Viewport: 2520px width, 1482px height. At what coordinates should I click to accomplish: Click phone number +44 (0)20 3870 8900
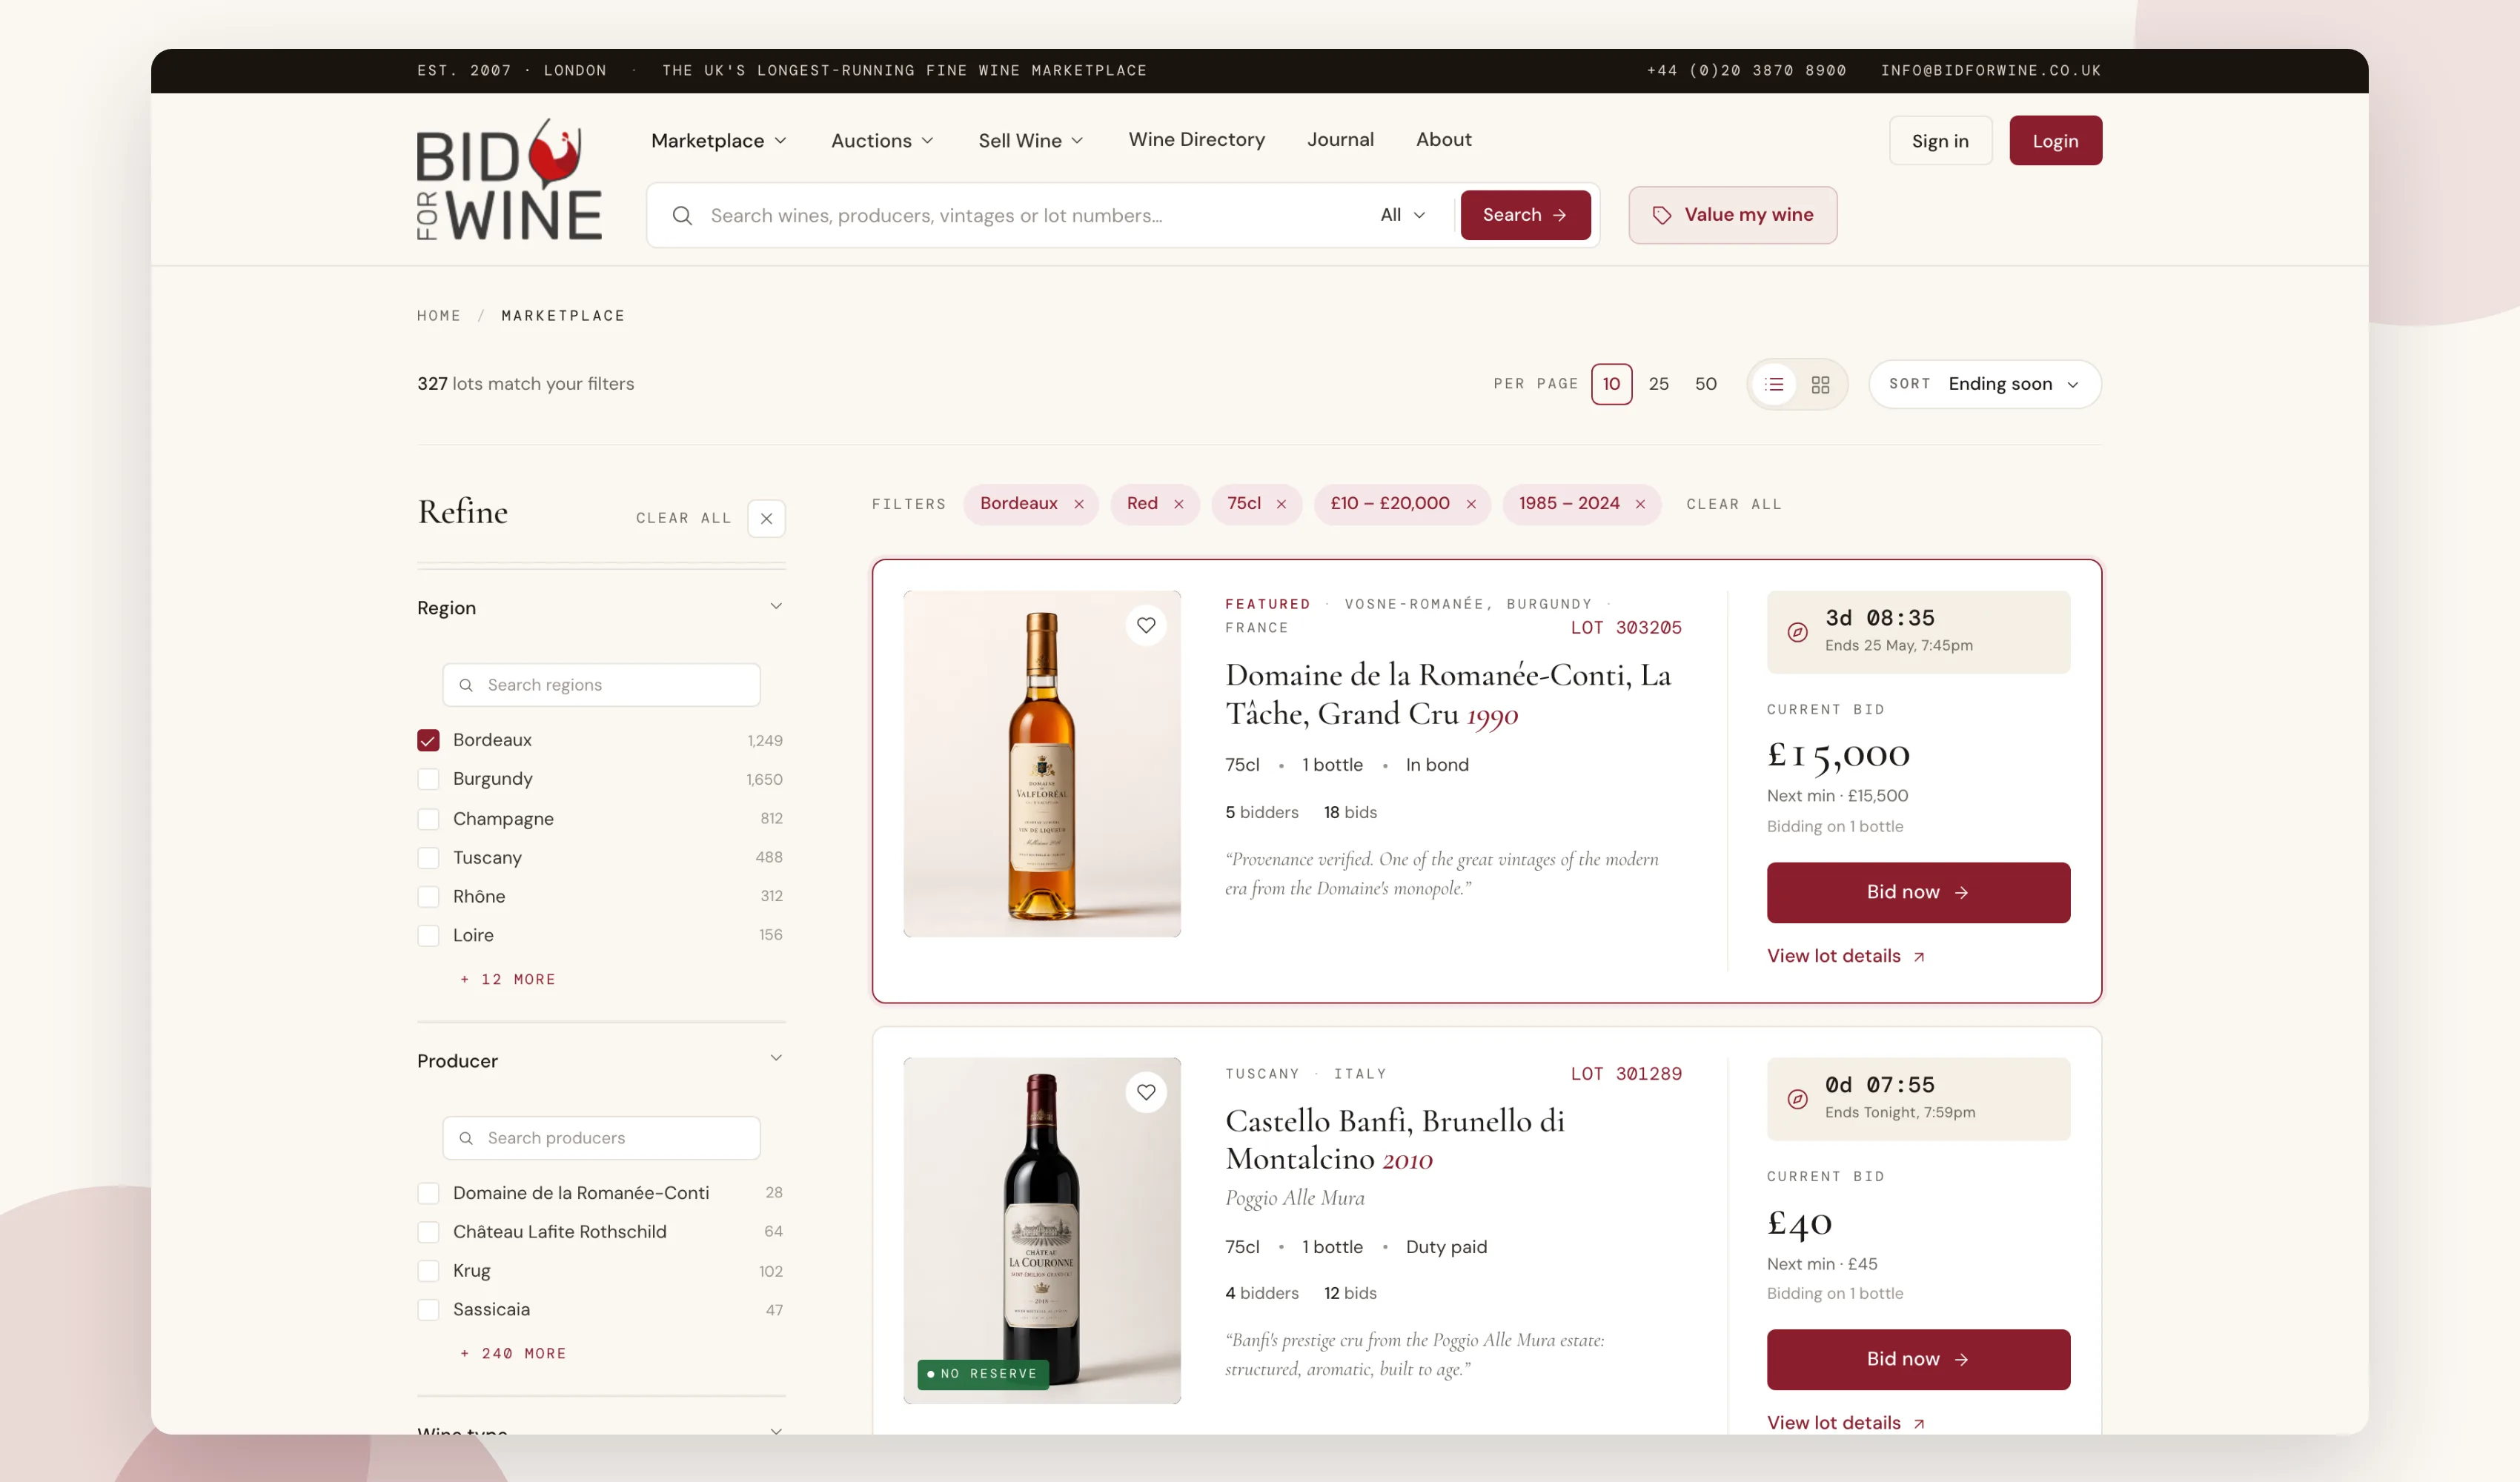[1746, 71]
